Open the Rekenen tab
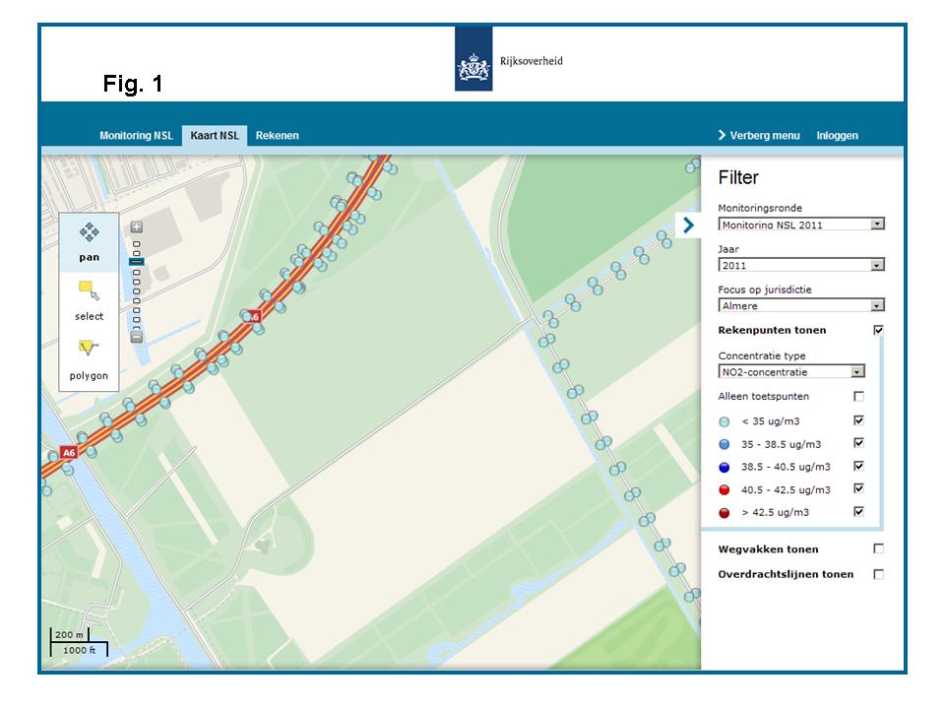Screen dimensions: 945x709 coord(278,136)
